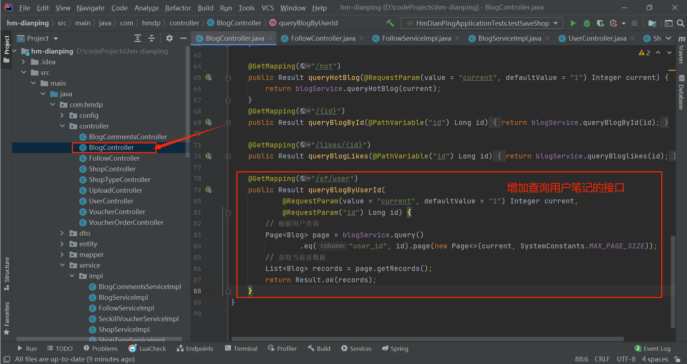Click the read-only lock icon in status bar
This screenshot has height=364, width=687.
coord(677,359)
